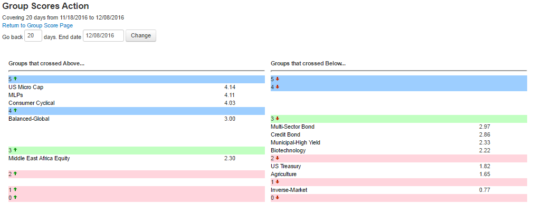Select the Inverse-Market group row
Screen dimensions: 534x213
click(x=289, y=190)
